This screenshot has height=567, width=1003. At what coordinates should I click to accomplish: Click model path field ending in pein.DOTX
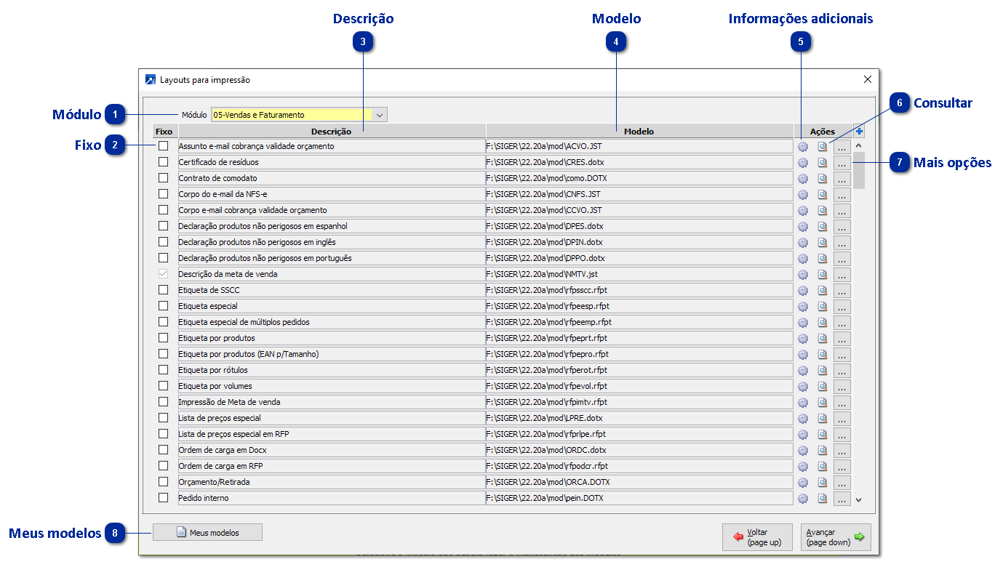pyautogui.click(x=639, y=499)
